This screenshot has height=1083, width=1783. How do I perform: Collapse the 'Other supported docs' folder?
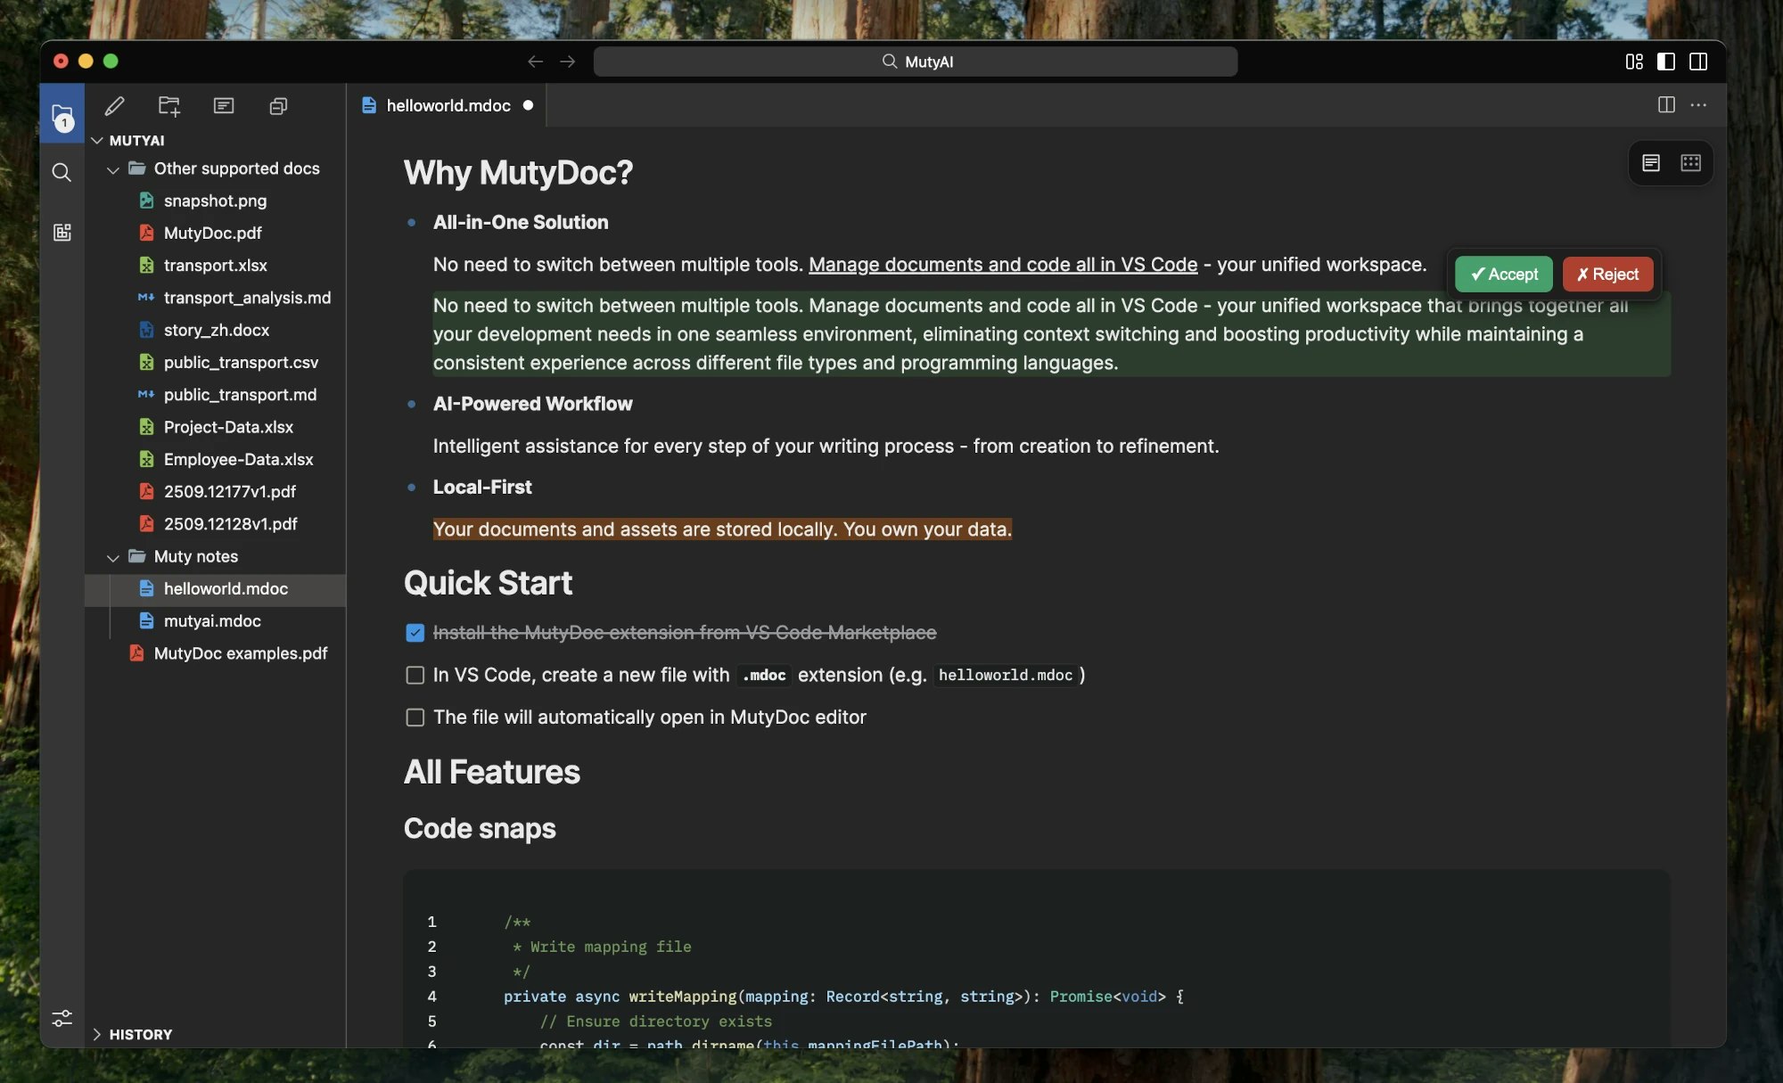[x=114, y=168]
